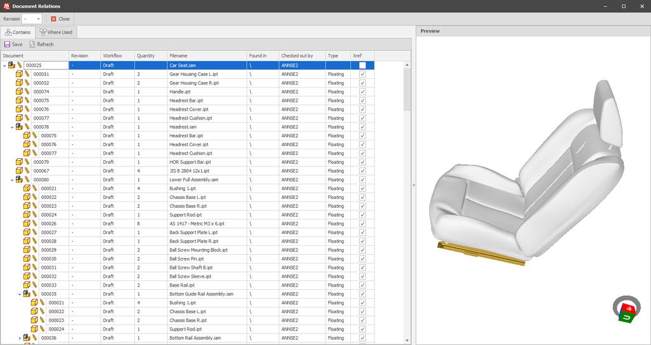Click the Save button label
651x345 pixels.
point(17,44)
